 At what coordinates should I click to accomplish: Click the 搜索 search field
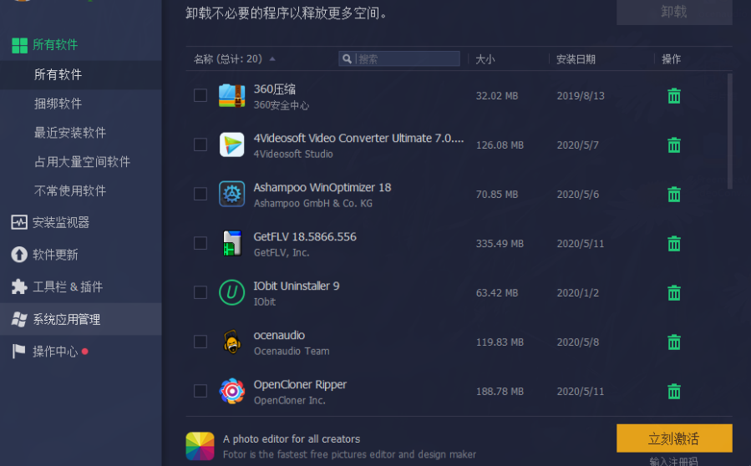(406, 59)
